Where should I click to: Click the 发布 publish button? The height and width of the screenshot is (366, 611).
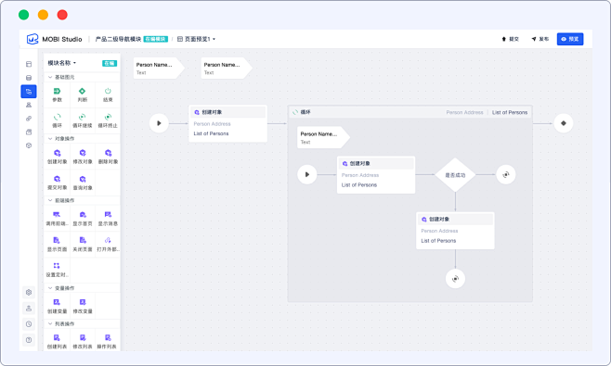[x=540, y=39]
